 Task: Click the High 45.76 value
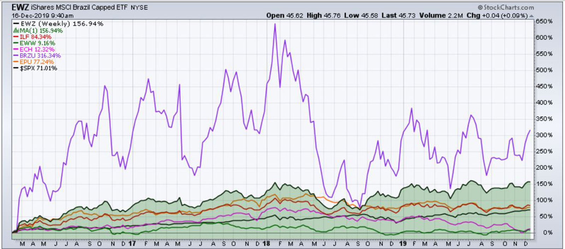(x=323, y=16)
